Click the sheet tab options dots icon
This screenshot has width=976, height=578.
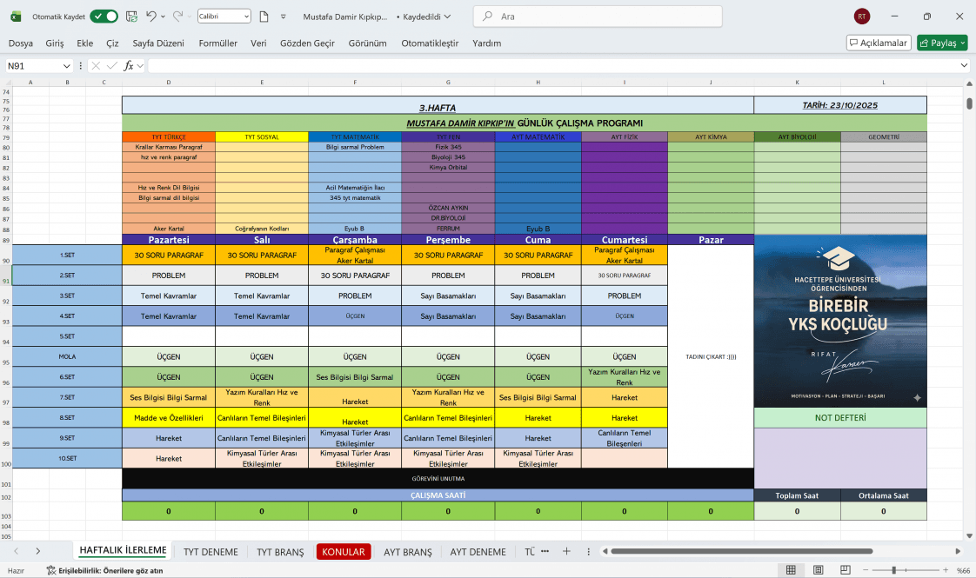[x=588, y=551]
